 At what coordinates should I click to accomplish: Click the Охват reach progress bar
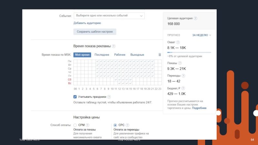[189, 52]
